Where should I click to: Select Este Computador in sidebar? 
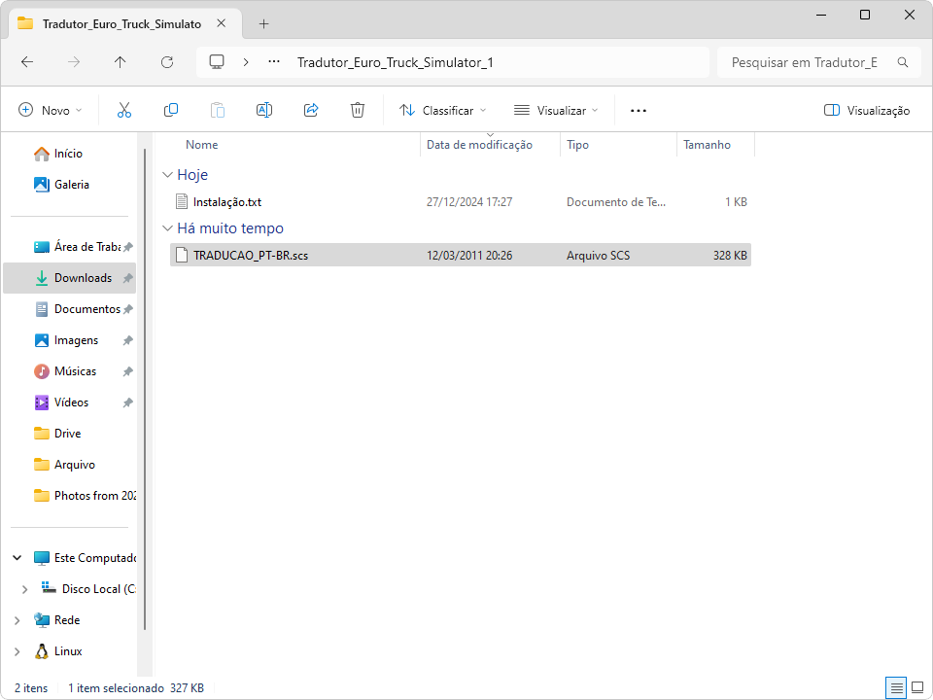coord(86,558)
